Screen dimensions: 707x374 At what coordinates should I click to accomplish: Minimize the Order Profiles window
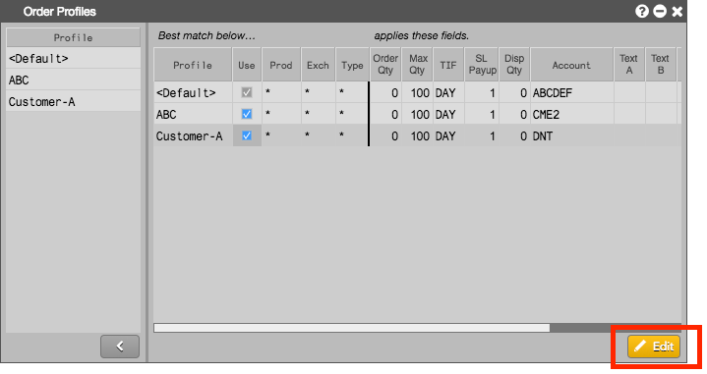[x=660, y=11]
